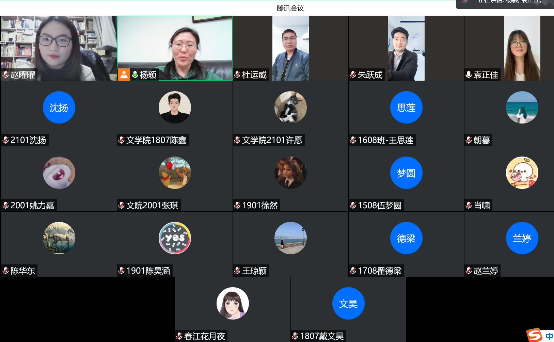Click the orange host icon next to 杨颖
Screen dimensions: 554x342
coord(124,75)
